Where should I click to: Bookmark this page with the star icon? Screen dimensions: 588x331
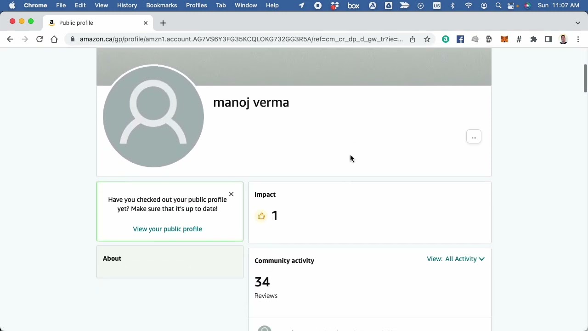[x=427, y=39]
